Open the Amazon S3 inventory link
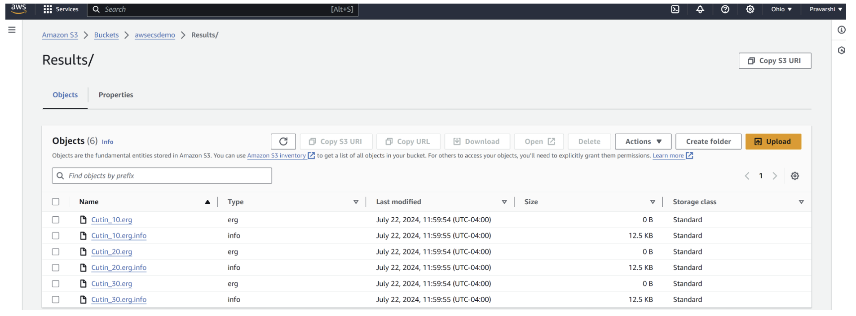The height and width of the screenshot is (316, 856). click(277, 155)
